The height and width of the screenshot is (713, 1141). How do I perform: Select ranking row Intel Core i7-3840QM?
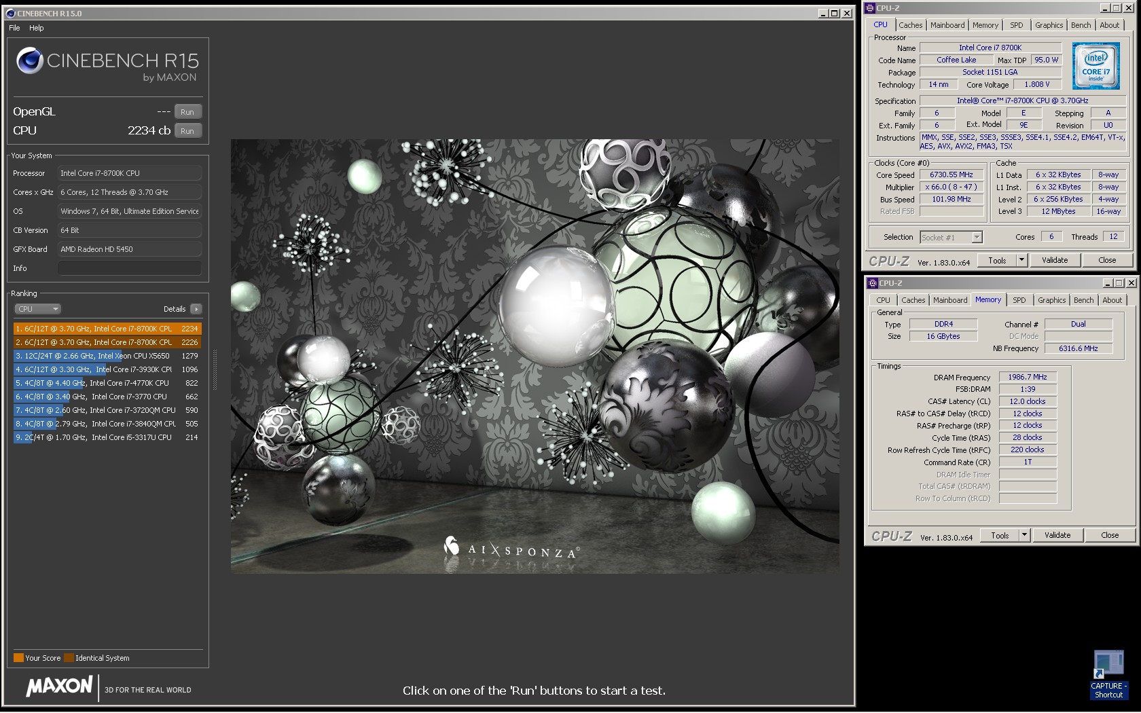tap(107, 424)
